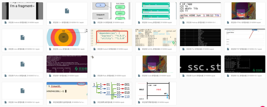267x107 pixels.
Task: Open the Git version diagram thumbnail
Action: 111,11
